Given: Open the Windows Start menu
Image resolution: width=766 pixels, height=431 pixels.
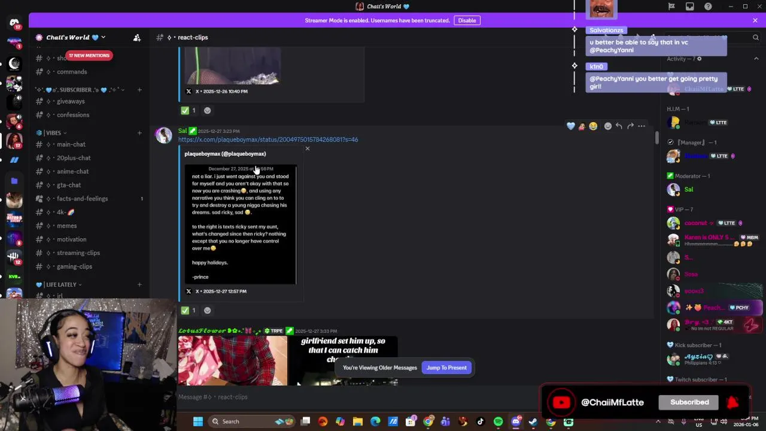Looking at the screenshot, I should point(197,421).
